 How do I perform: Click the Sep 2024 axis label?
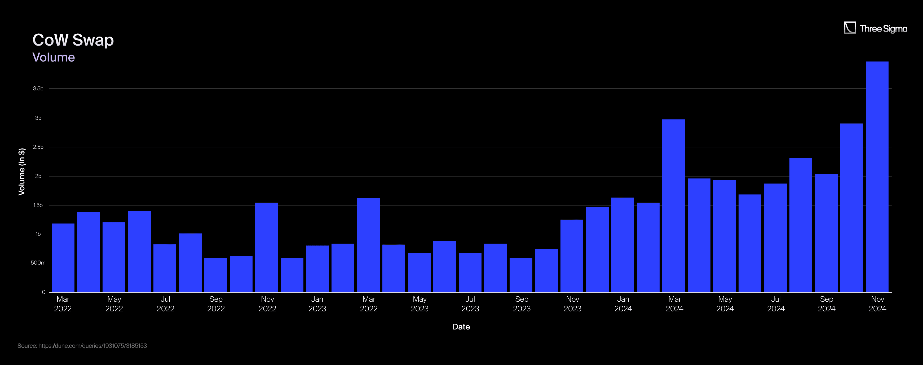[826, 304]
